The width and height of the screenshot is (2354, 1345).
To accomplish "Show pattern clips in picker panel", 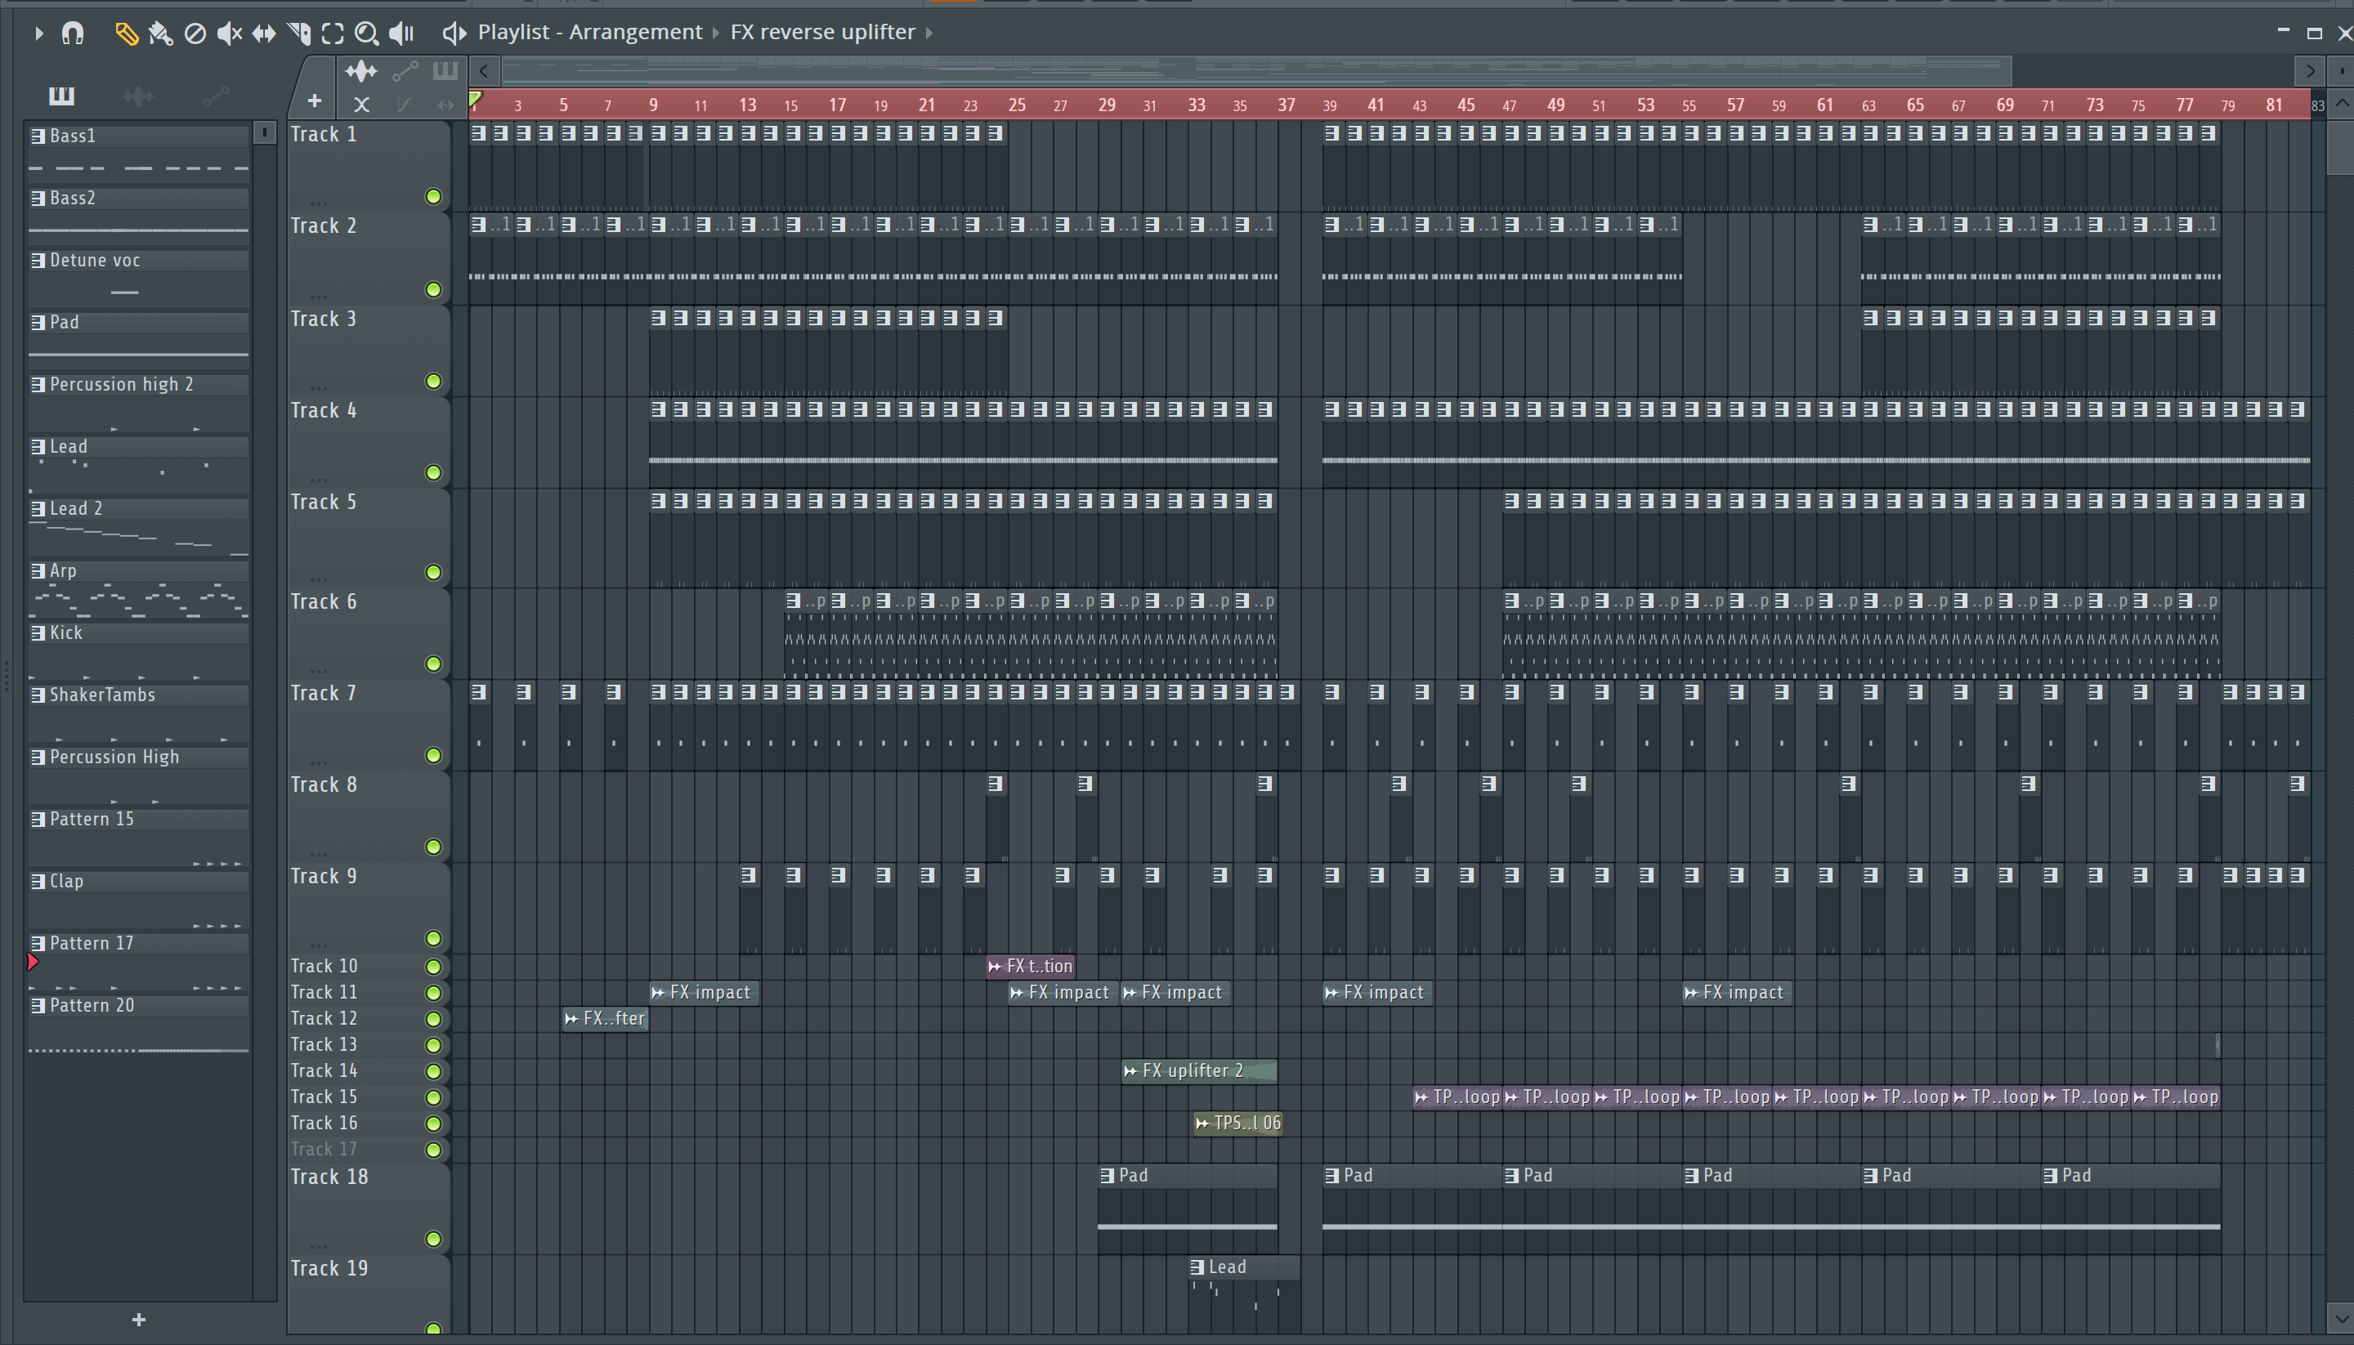I will pos(61,95).
